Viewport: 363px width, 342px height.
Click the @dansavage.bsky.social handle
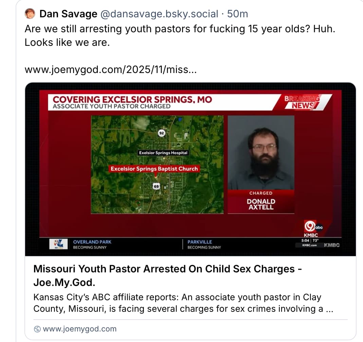point(159,14)
